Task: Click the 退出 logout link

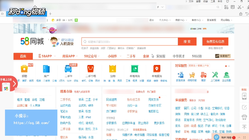Action: (152, 20)
